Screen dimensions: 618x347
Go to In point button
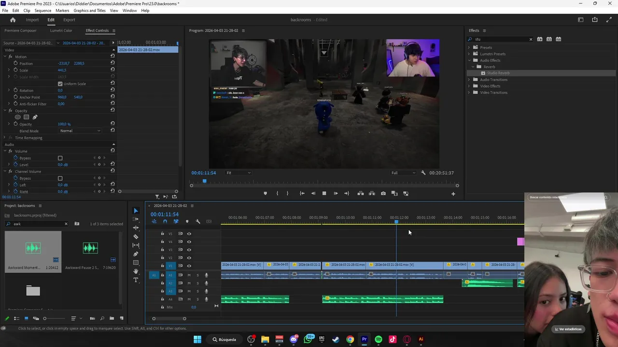302,193
